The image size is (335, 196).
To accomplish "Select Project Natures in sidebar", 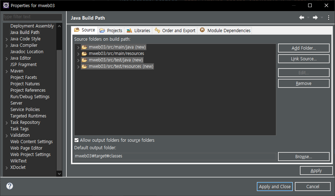I will click(25, 84).
